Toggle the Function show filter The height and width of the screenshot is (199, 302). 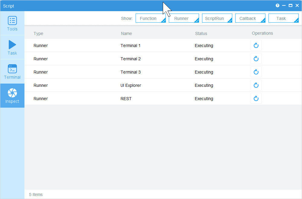[151, 18]
